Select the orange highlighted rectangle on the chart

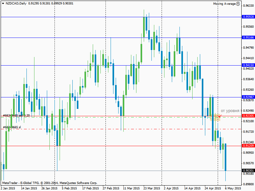215,117
